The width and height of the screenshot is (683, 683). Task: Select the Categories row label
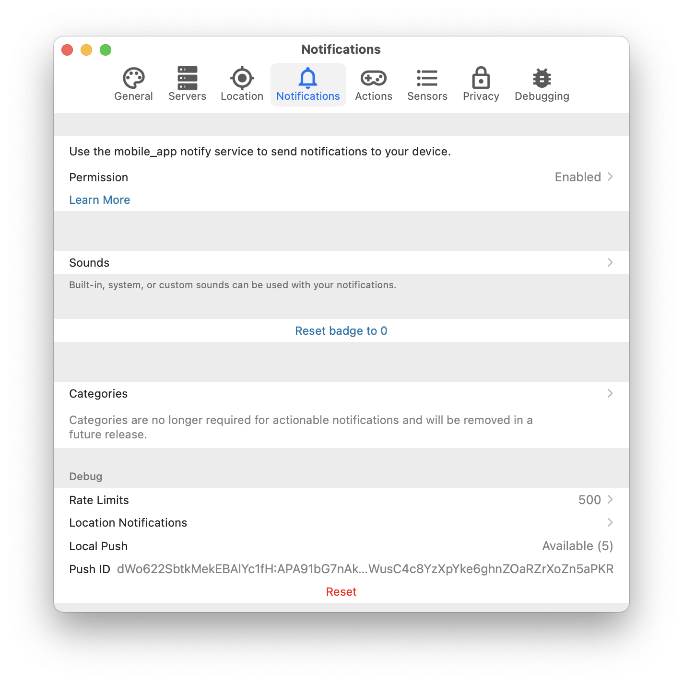(x=98, y=394)
